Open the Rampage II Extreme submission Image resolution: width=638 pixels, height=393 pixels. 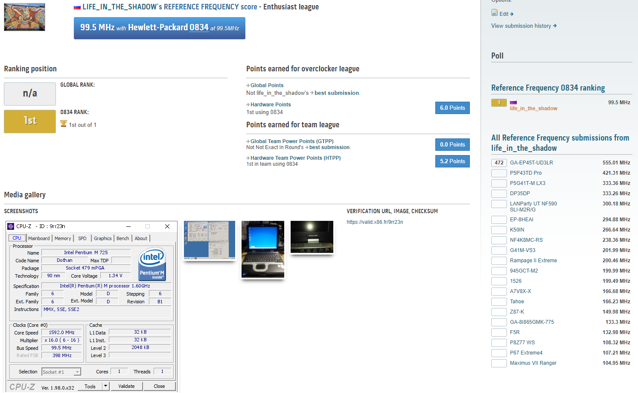coord(533,261)
